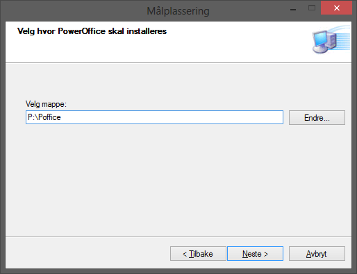Click the Målplassering title bar text
This screenshot has width=357, height=274.
[x=178, y=11]
